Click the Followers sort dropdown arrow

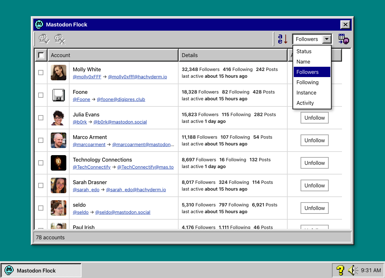point(326,39)
